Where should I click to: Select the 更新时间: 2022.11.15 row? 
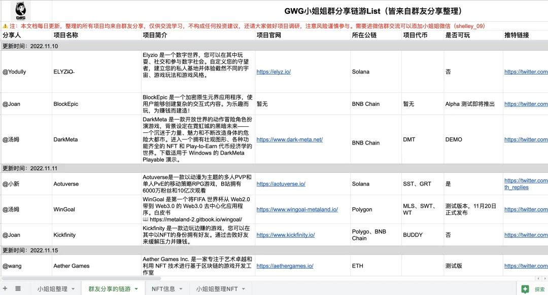pos(274,250)
